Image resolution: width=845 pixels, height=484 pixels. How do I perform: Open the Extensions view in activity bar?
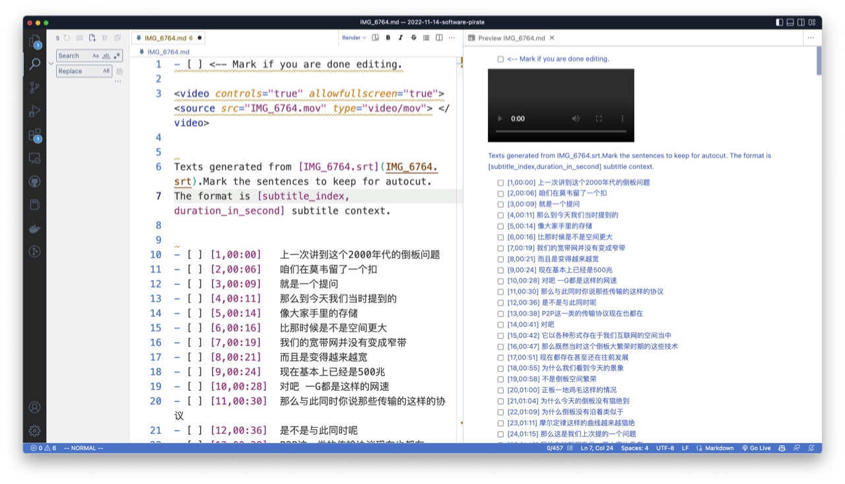point(34,135)
